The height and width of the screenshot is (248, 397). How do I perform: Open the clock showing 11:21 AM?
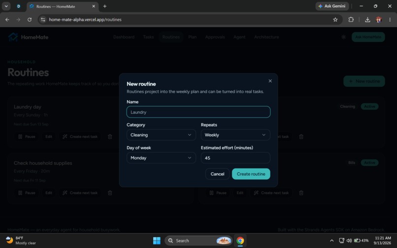point(382,241)
